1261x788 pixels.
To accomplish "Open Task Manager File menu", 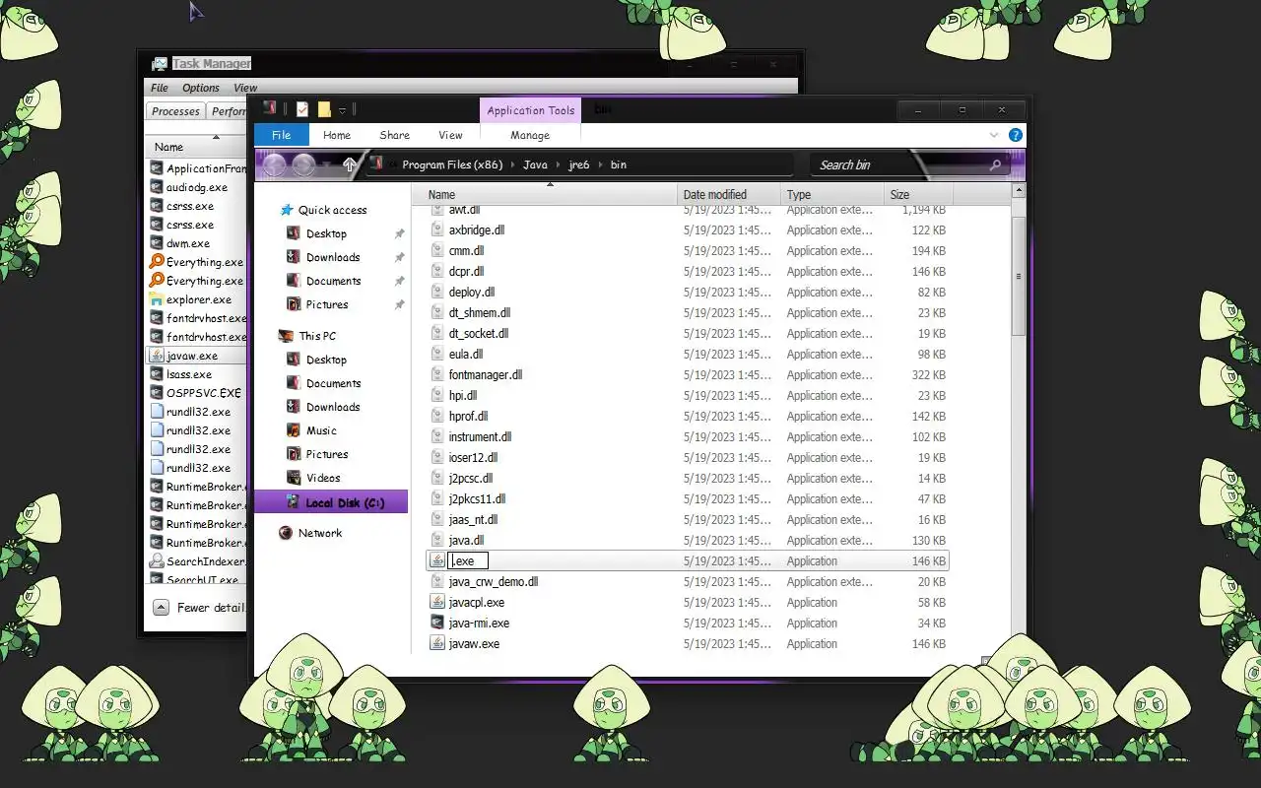I will click(160, 88).
